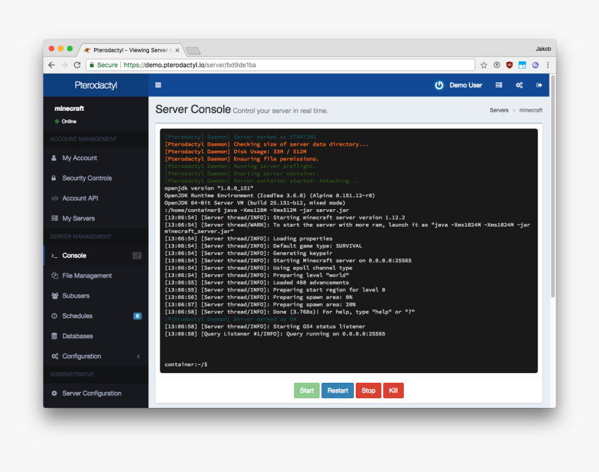Click the My Account user icon
This screenshot has width=599, height=472.
tap(54, 158)
